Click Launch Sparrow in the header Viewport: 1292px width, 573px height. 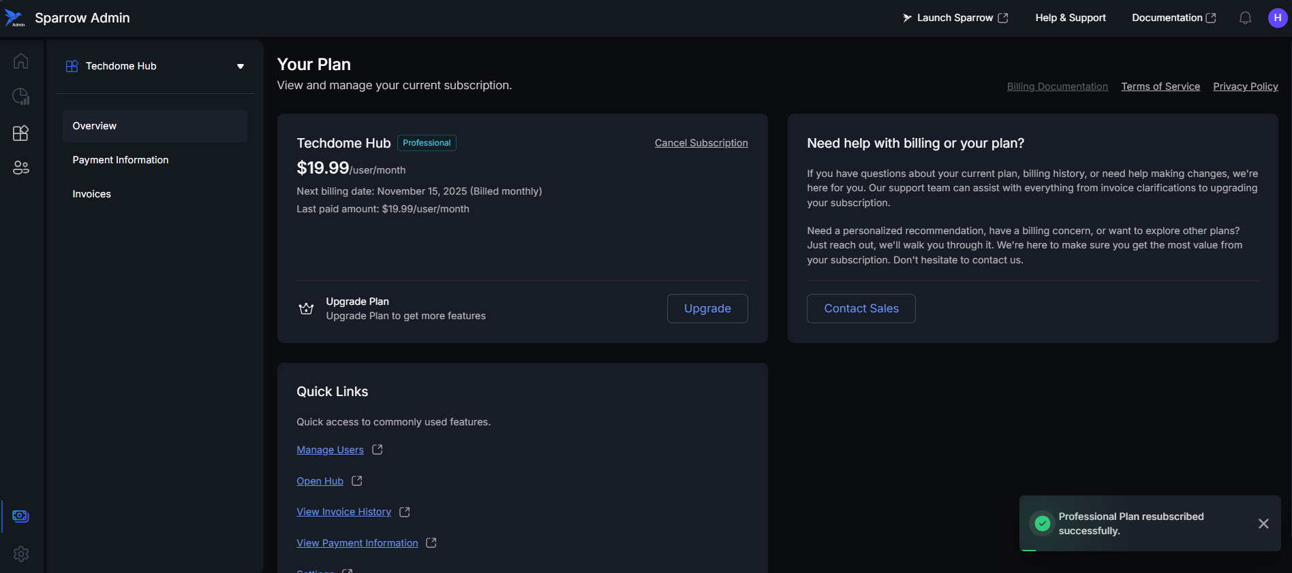[x=955, y=18]
